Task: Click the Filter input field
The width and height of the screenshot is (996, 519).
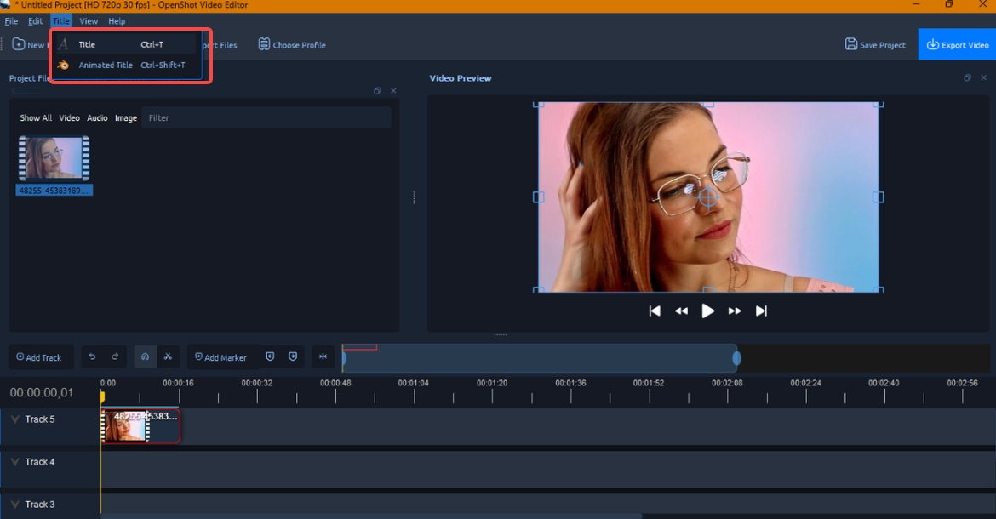Action: click(266, 118)
